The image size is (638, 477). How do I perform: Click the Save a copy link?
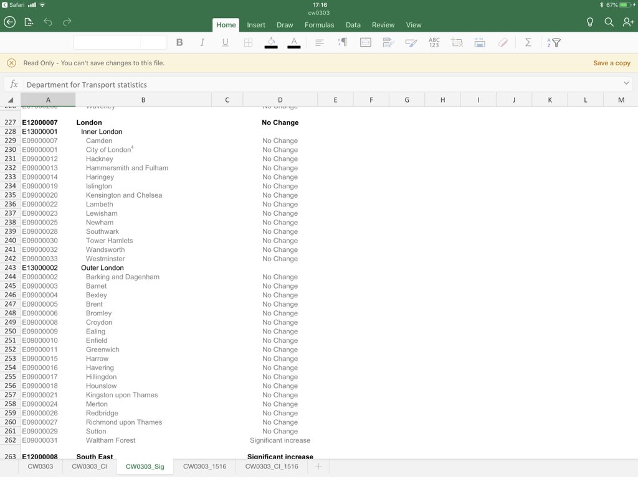612,63
